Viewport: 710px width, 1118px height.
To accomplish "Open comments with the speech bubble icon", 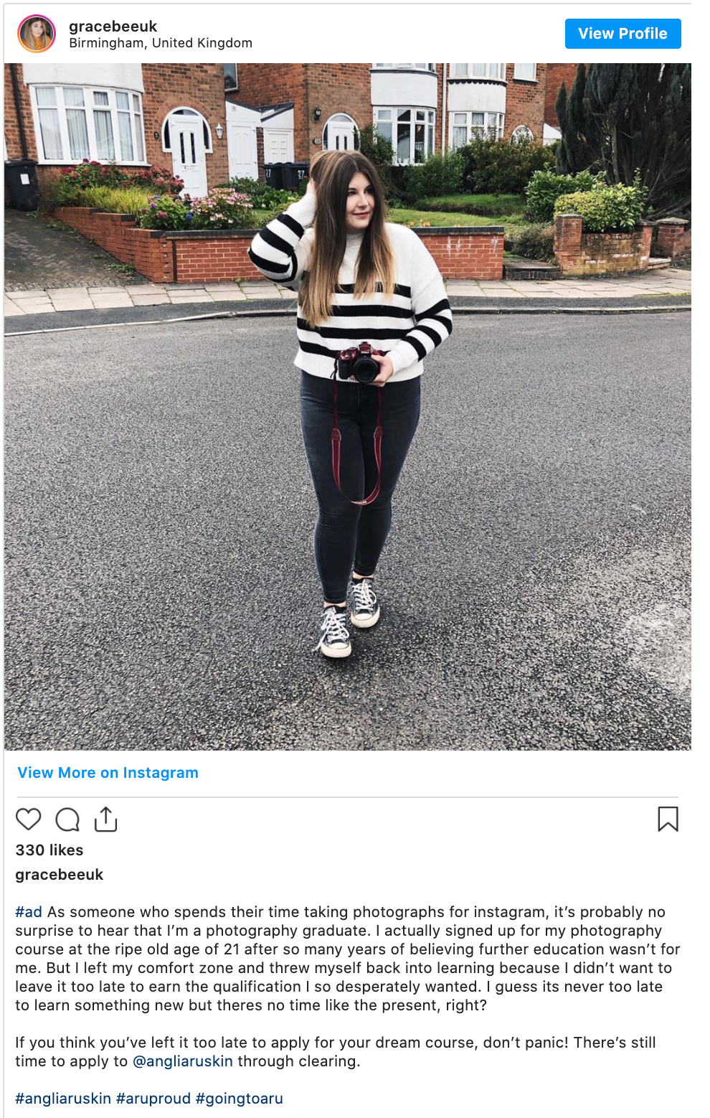I will point(67,819).
